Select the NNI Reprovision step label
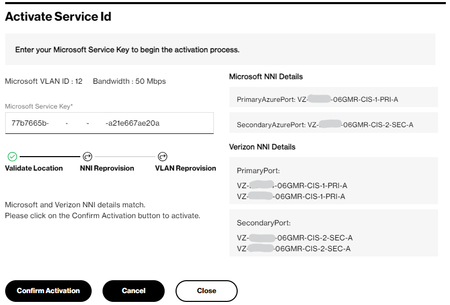This screenshot has width=450, height=305. coord(107,168)
